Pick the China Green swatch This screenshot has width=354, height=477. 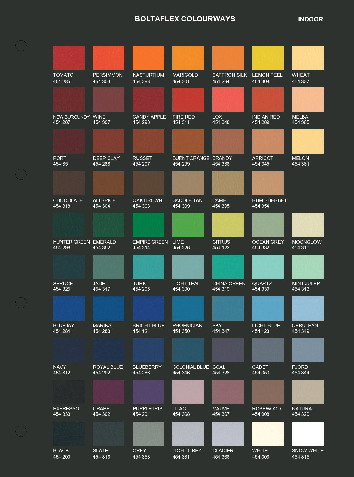tap(228, 267)
